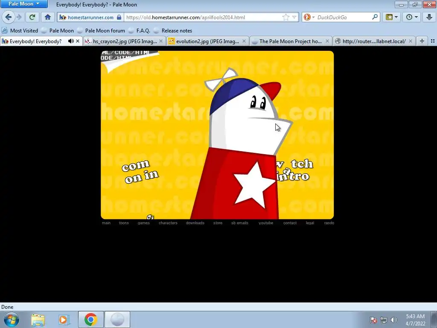Close the router llabnet.local tab
Viewport: 437px width, 328px height.
(411, 41)
